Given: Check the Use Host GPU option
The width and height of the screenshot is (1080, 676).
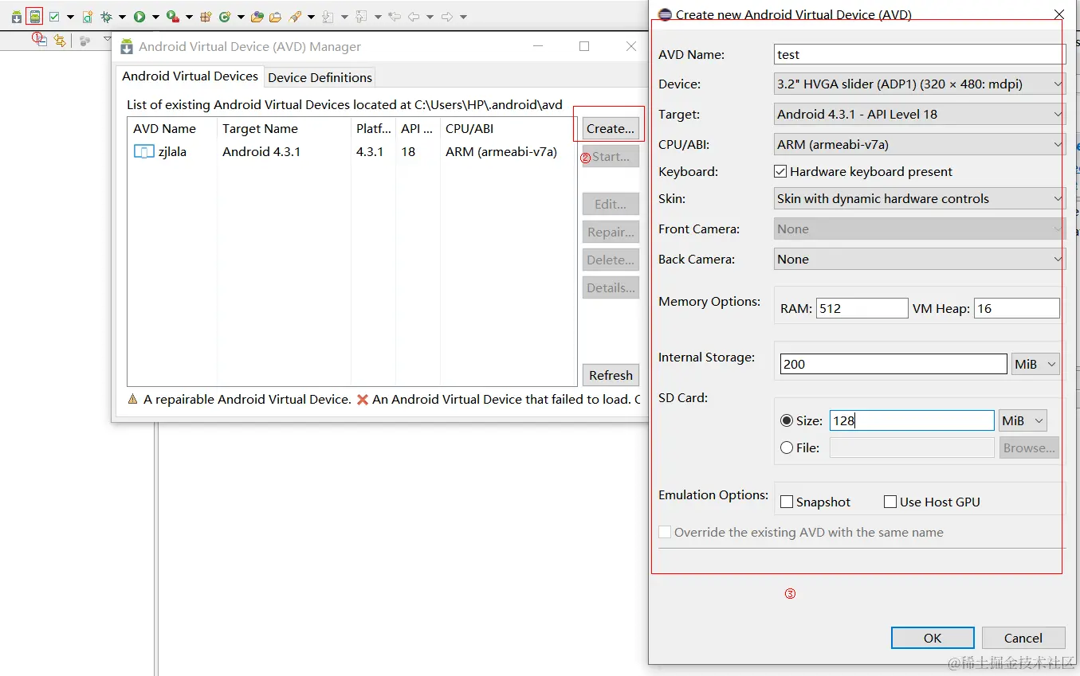Looking at the screenshot, I should point(890,502).
